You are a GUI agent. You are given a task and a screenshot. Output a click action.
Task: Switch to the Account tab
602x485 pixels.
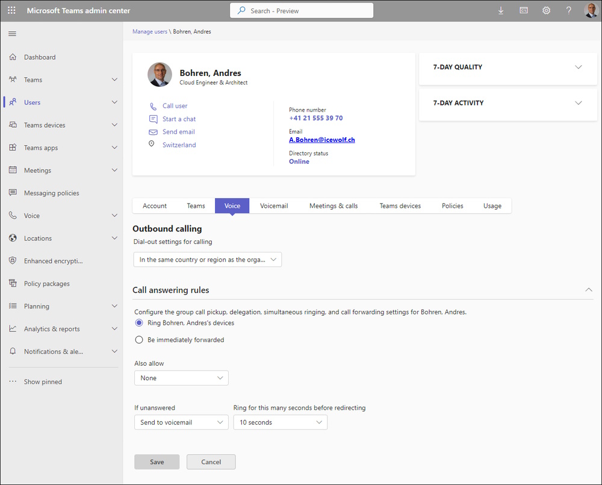[x=155, y=205]
